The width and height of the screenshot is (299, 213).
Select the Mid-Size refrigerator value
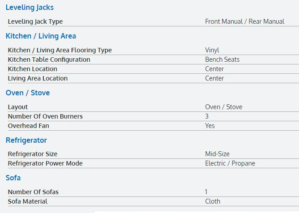coord(217,154)
